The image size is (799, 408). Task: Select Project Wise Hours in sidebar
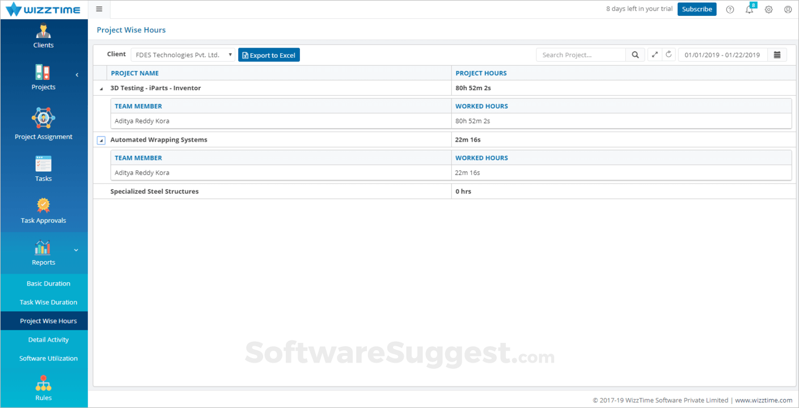(x=48, y=321)
